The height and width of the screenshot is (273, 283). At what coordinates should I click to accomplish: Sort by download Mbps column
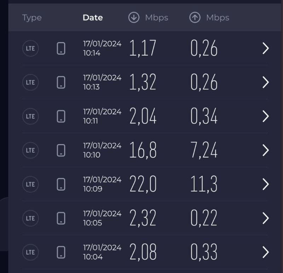[156, 18]
